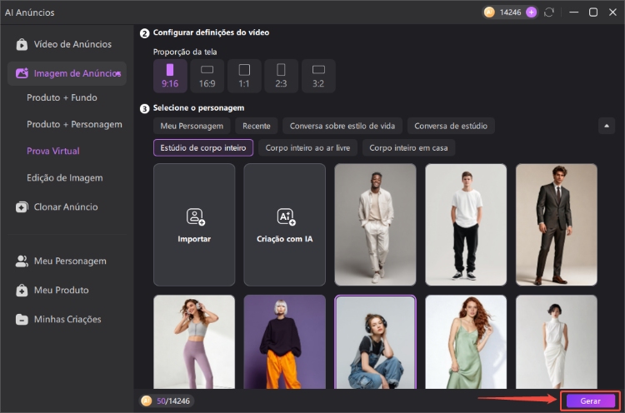625x413 pixels.
Task: Select Estúdio de corpo inteiro tab
Action: (203, 147)
